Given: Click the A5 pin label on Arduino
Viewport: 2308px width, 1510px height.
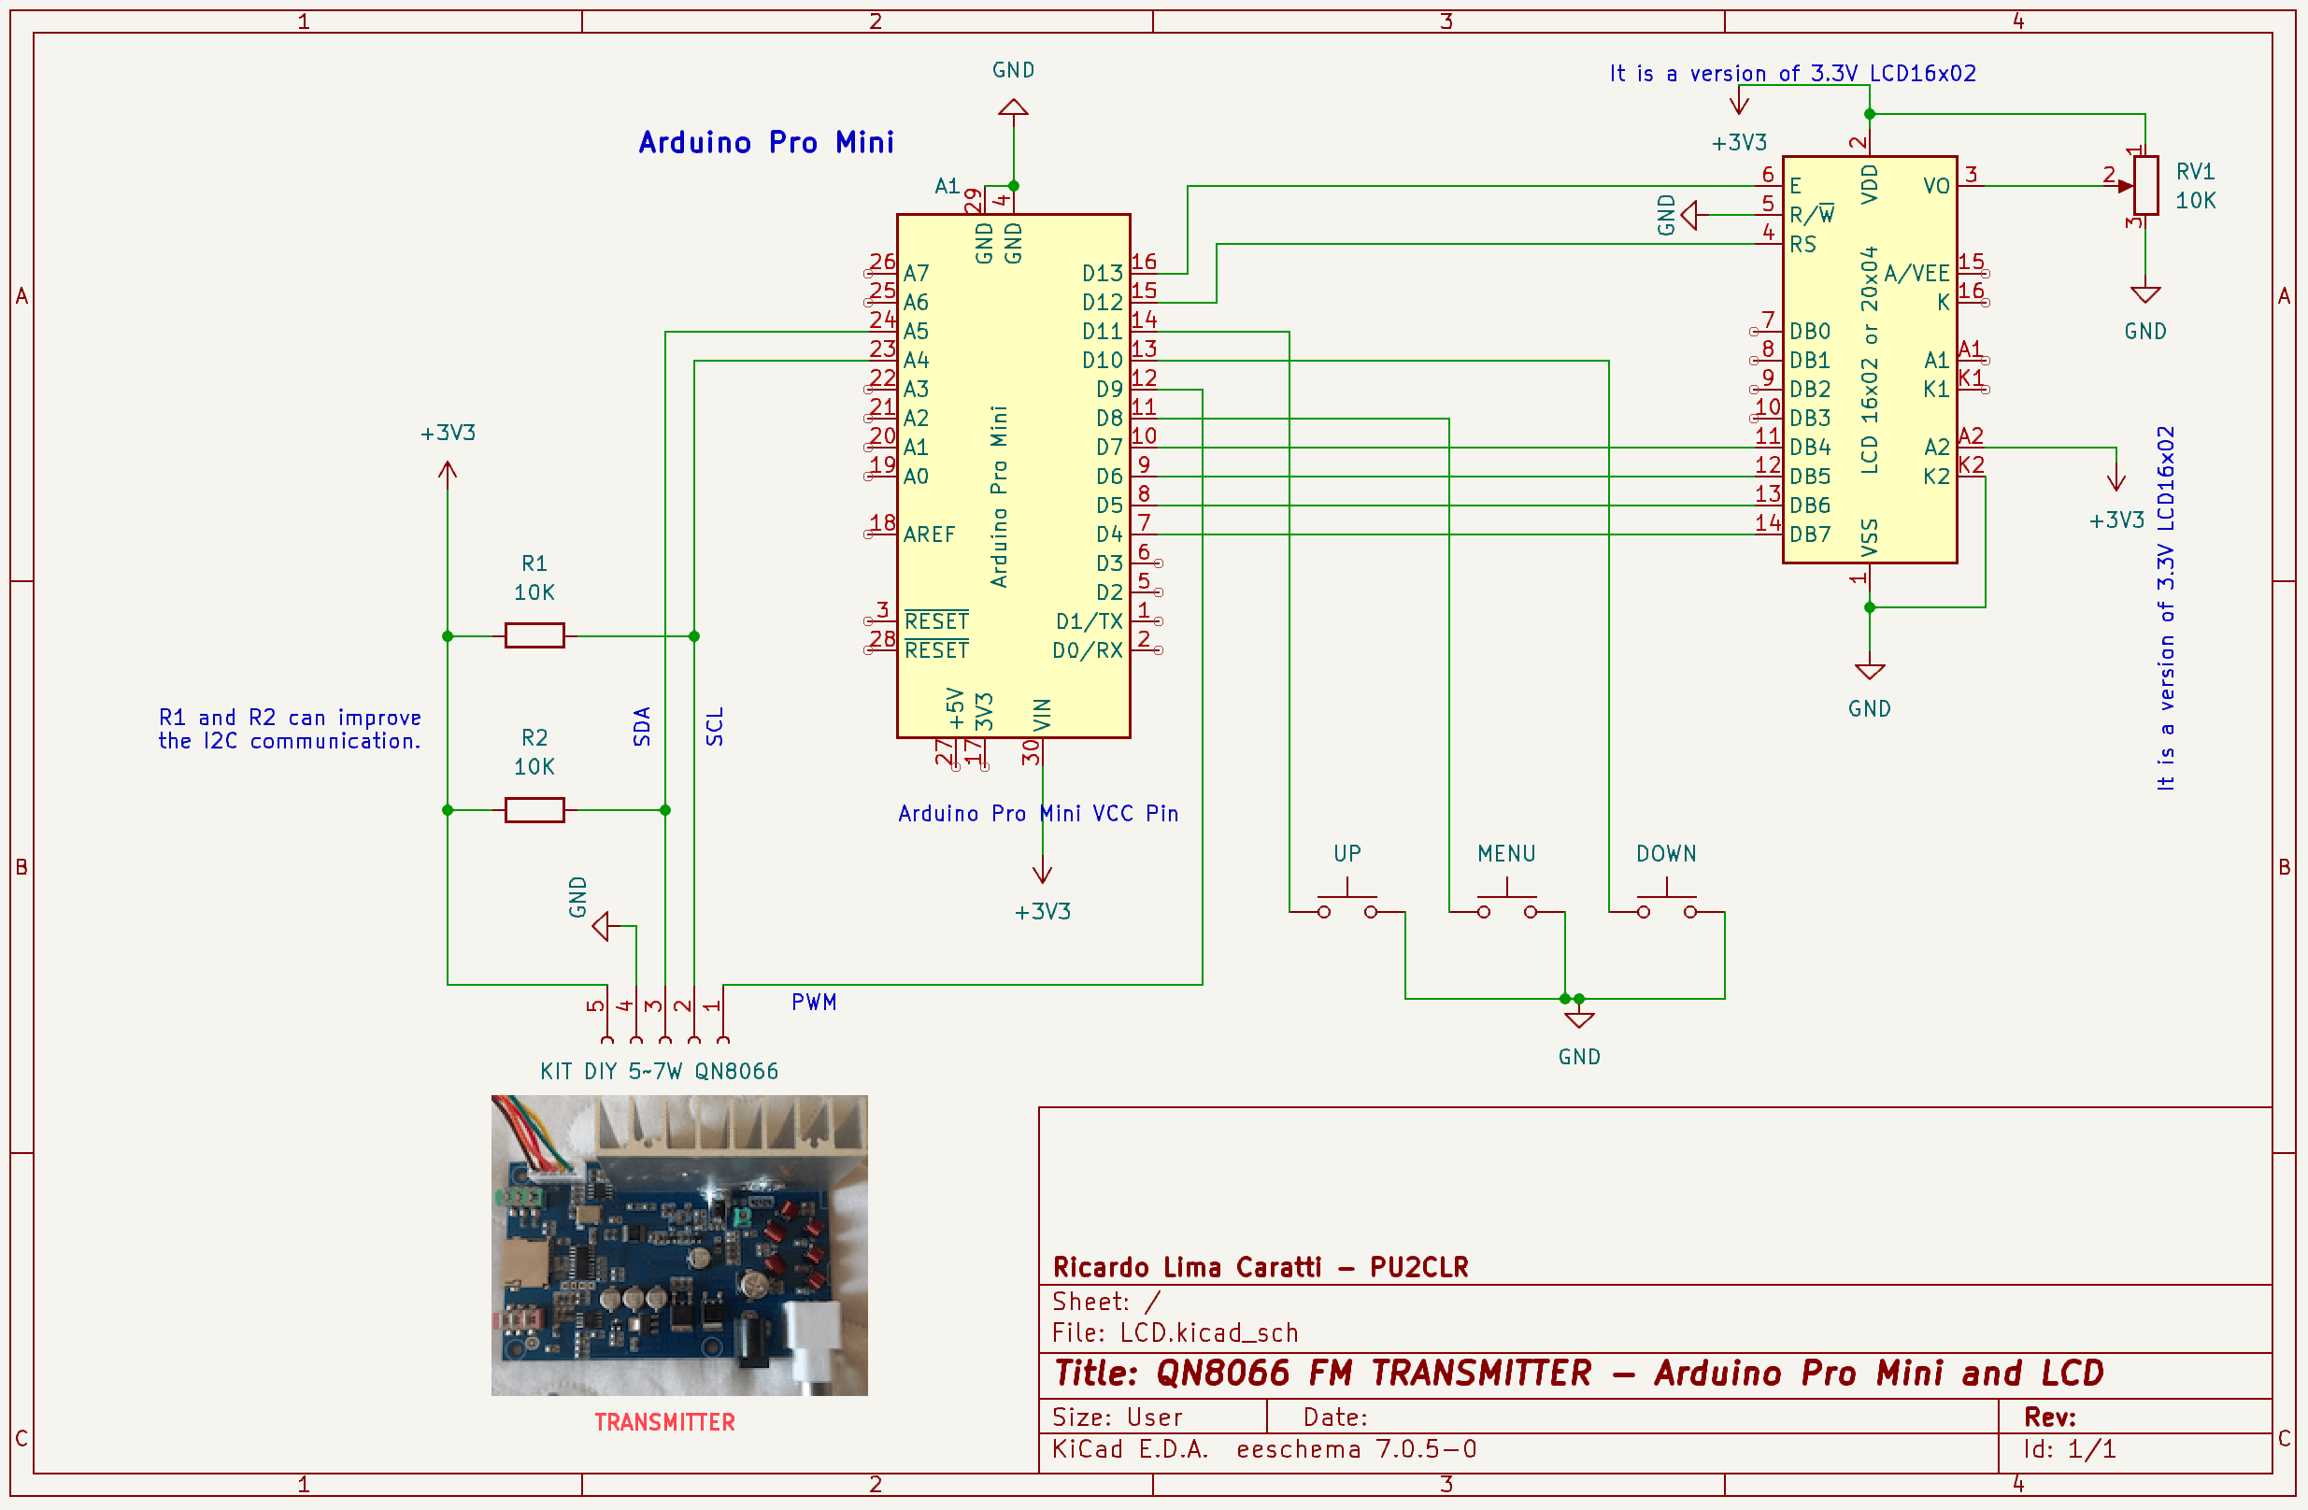Looking at the screenshot, I should pyautogui.click(x=917, y=331).
